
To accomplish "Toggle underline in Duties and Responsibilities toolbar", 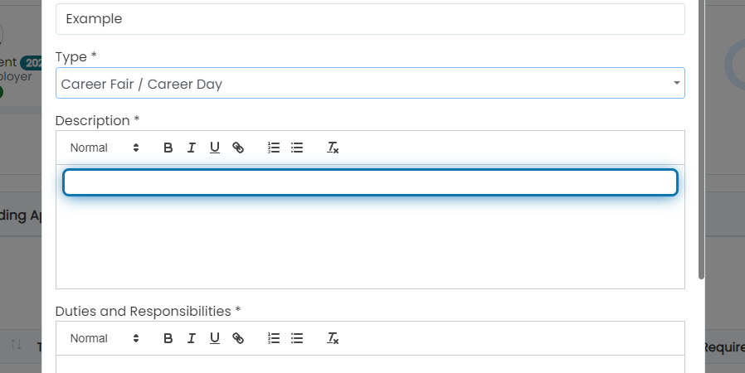I will [215, 338].
